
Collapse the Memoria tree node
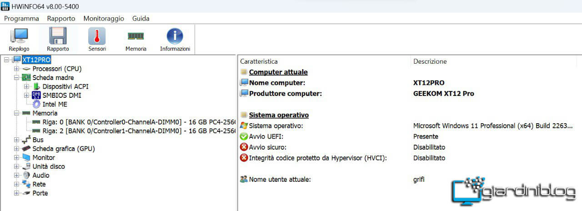[x=17, y=113]
